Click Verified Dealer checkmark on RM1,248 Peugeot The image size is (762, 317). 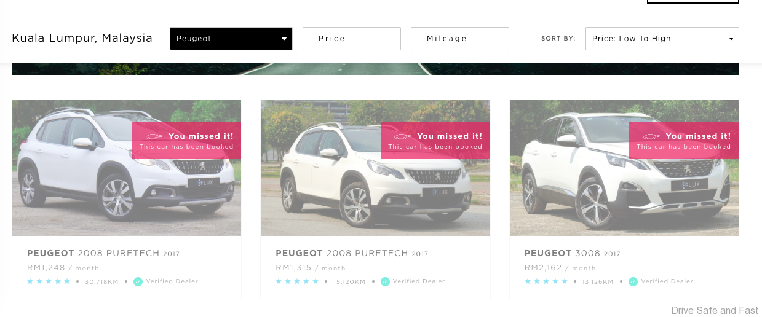coord(138,281)
